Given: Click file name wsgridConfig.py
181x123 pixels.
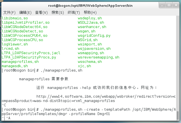Looking at the screenshot, I should click(x=94, y=36).
